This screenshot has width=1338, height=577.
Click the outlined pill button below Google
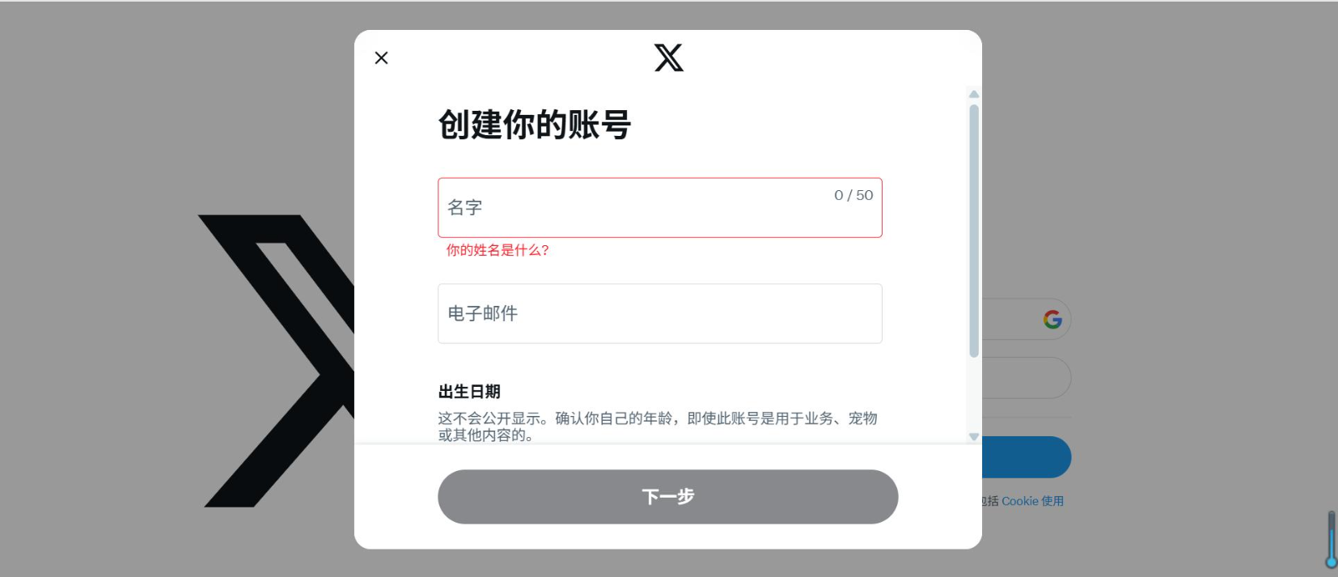(x=1027, y=378)
